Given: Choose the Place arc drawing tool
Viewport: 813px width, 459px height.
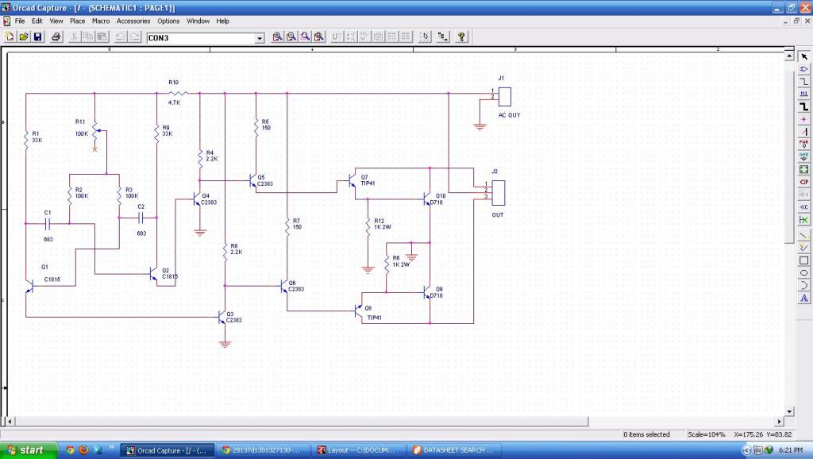Looking at the screenshot, I should 803,285.
